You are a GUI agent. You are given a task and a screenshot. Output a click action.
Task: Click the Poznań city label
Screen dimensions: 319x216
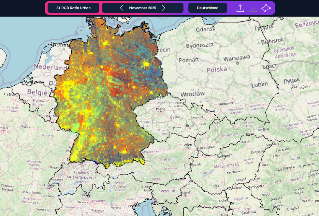point(188,60)
